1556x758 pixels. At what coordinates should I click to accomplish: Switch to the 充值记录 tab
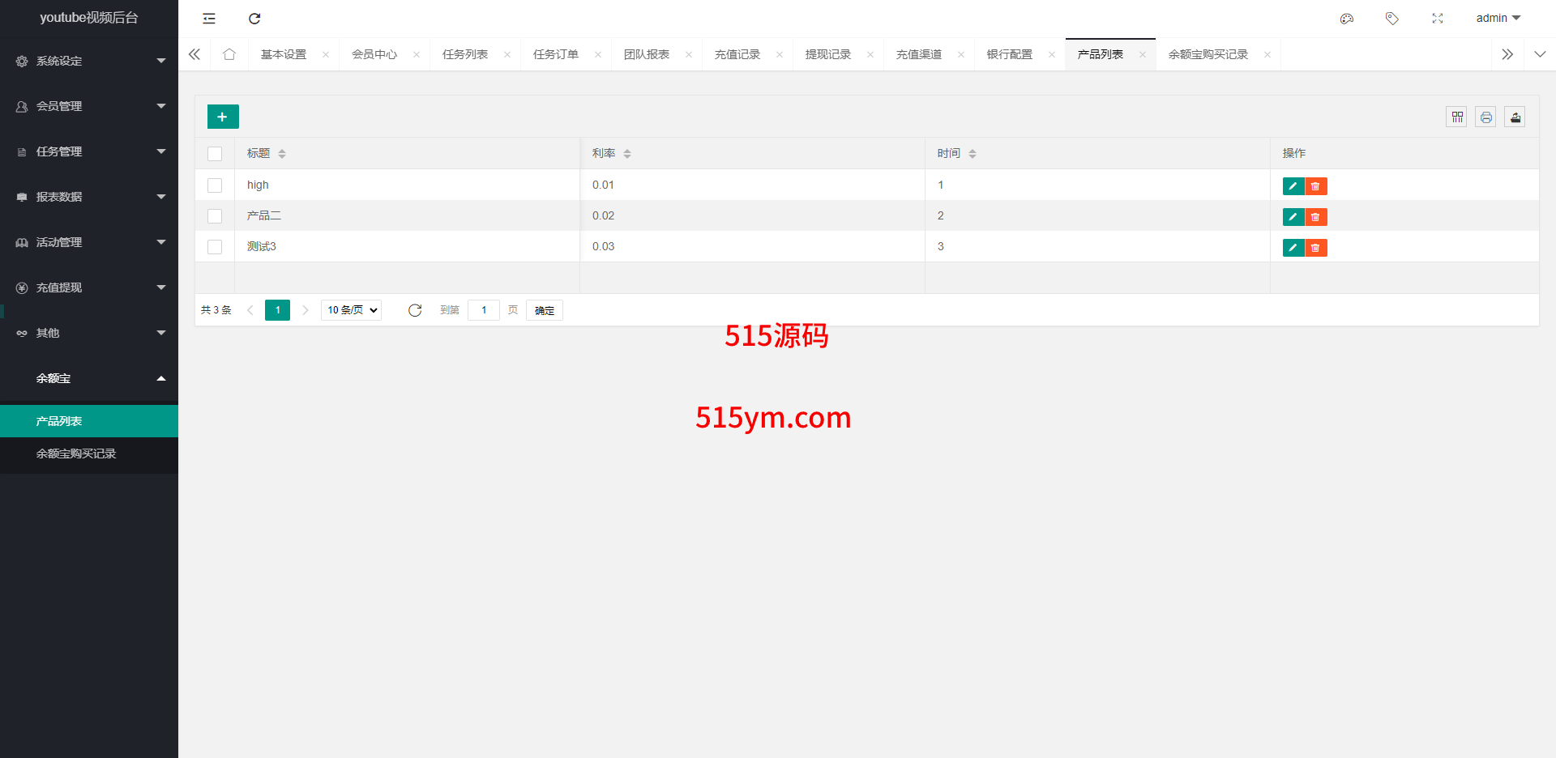point(737,54)
